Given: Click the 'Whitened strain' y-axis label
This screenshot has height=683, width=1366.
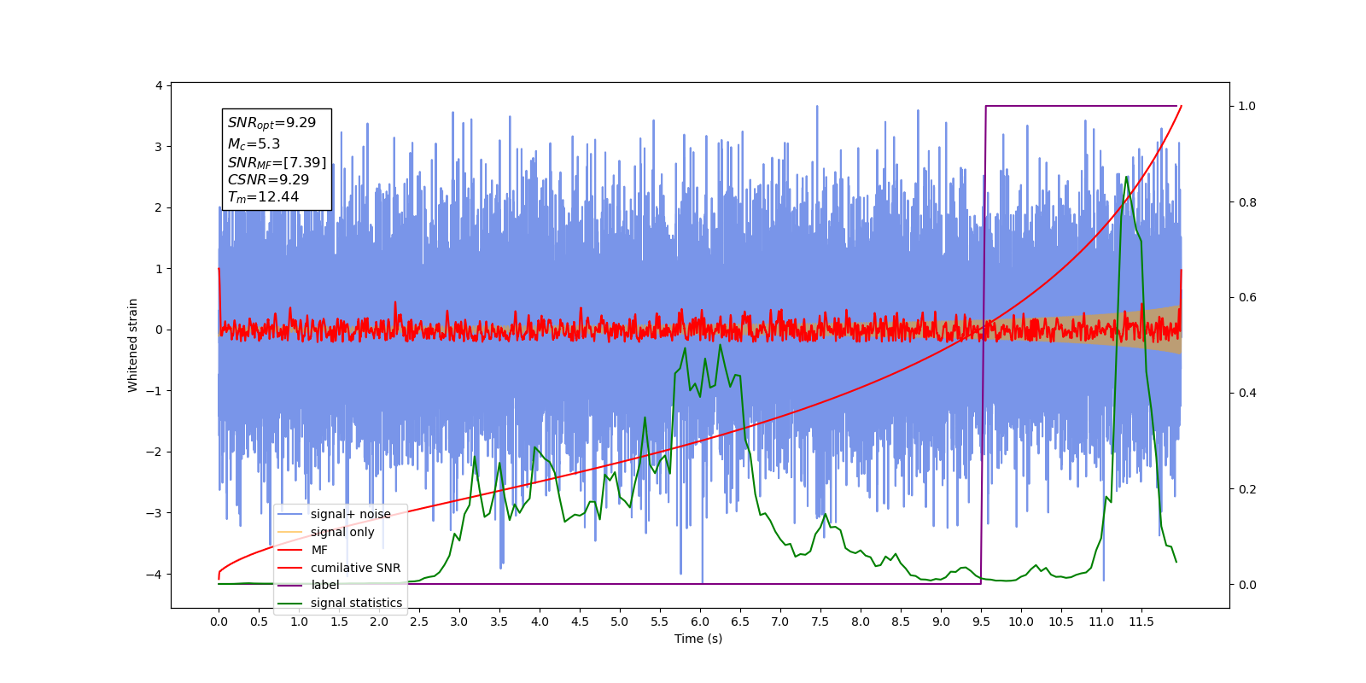Looking at the screenshot, I should [133, 345].
